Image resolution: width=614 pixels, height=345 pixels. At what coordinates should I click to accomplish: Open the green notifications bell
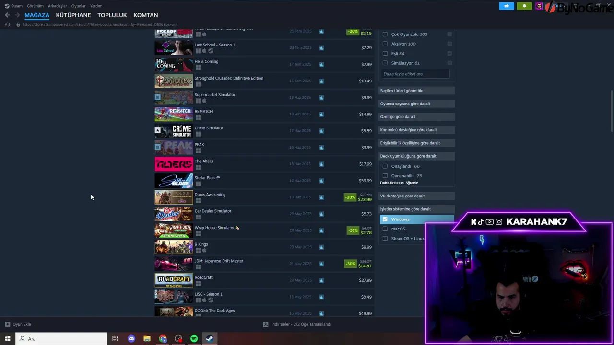pyautogui.click(x=524, y=6)
